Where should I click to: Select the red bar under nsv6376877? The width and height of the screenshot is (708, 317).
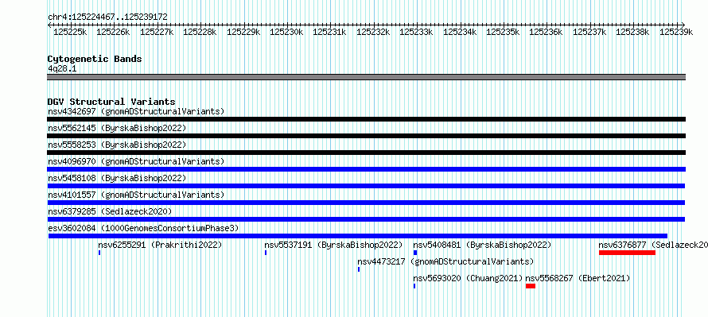[627, 253]
